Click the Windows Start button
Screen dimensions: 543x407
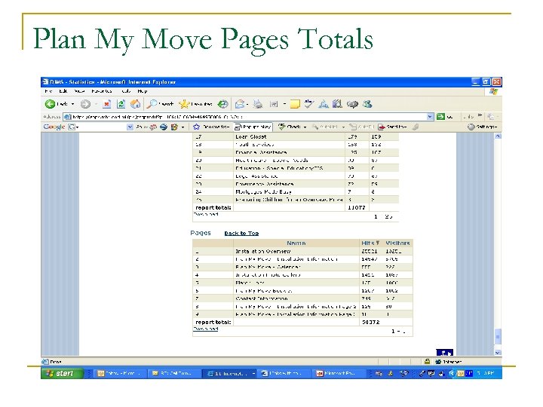62,373
